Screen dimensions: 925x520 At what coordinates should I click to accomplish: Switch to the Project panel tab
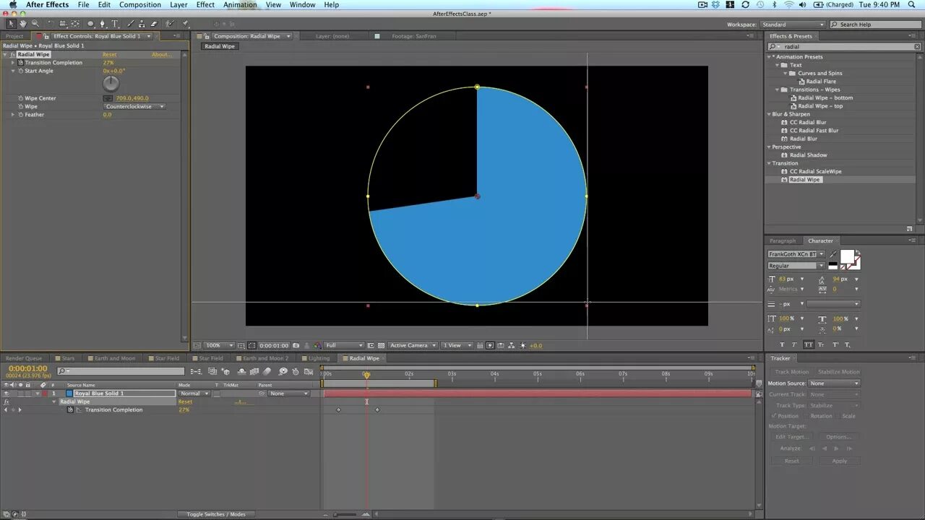tap(14, 36)
